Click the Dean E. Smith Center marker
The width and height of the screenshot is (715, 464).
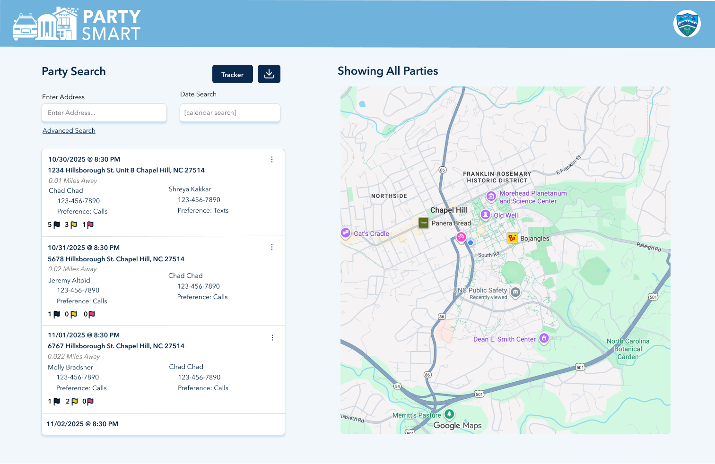pos(544,338)
